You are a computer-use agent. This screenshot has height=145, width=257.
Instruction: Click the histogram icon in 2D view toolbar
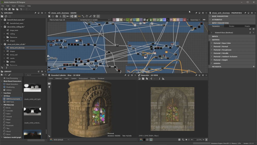coord(163,79)
